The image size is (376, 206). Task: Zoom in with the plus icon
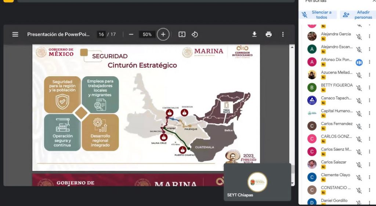point(163,34)
